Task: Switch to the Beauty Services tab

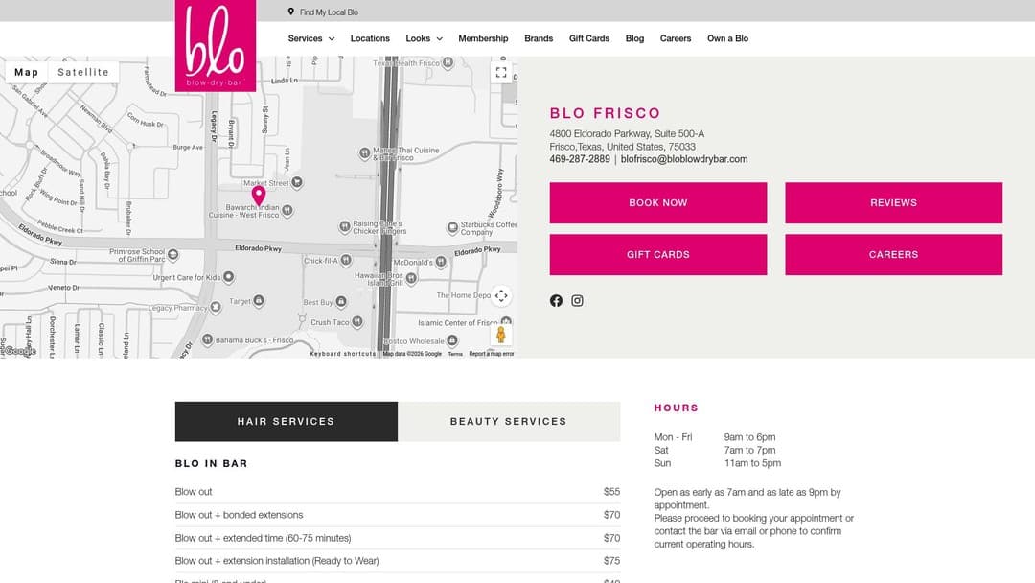Action: click(x=508, y=421)
